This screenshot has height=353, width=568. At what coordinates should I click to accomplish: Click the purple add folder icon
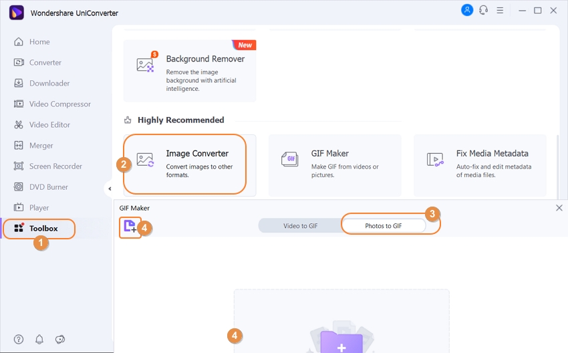341,342
